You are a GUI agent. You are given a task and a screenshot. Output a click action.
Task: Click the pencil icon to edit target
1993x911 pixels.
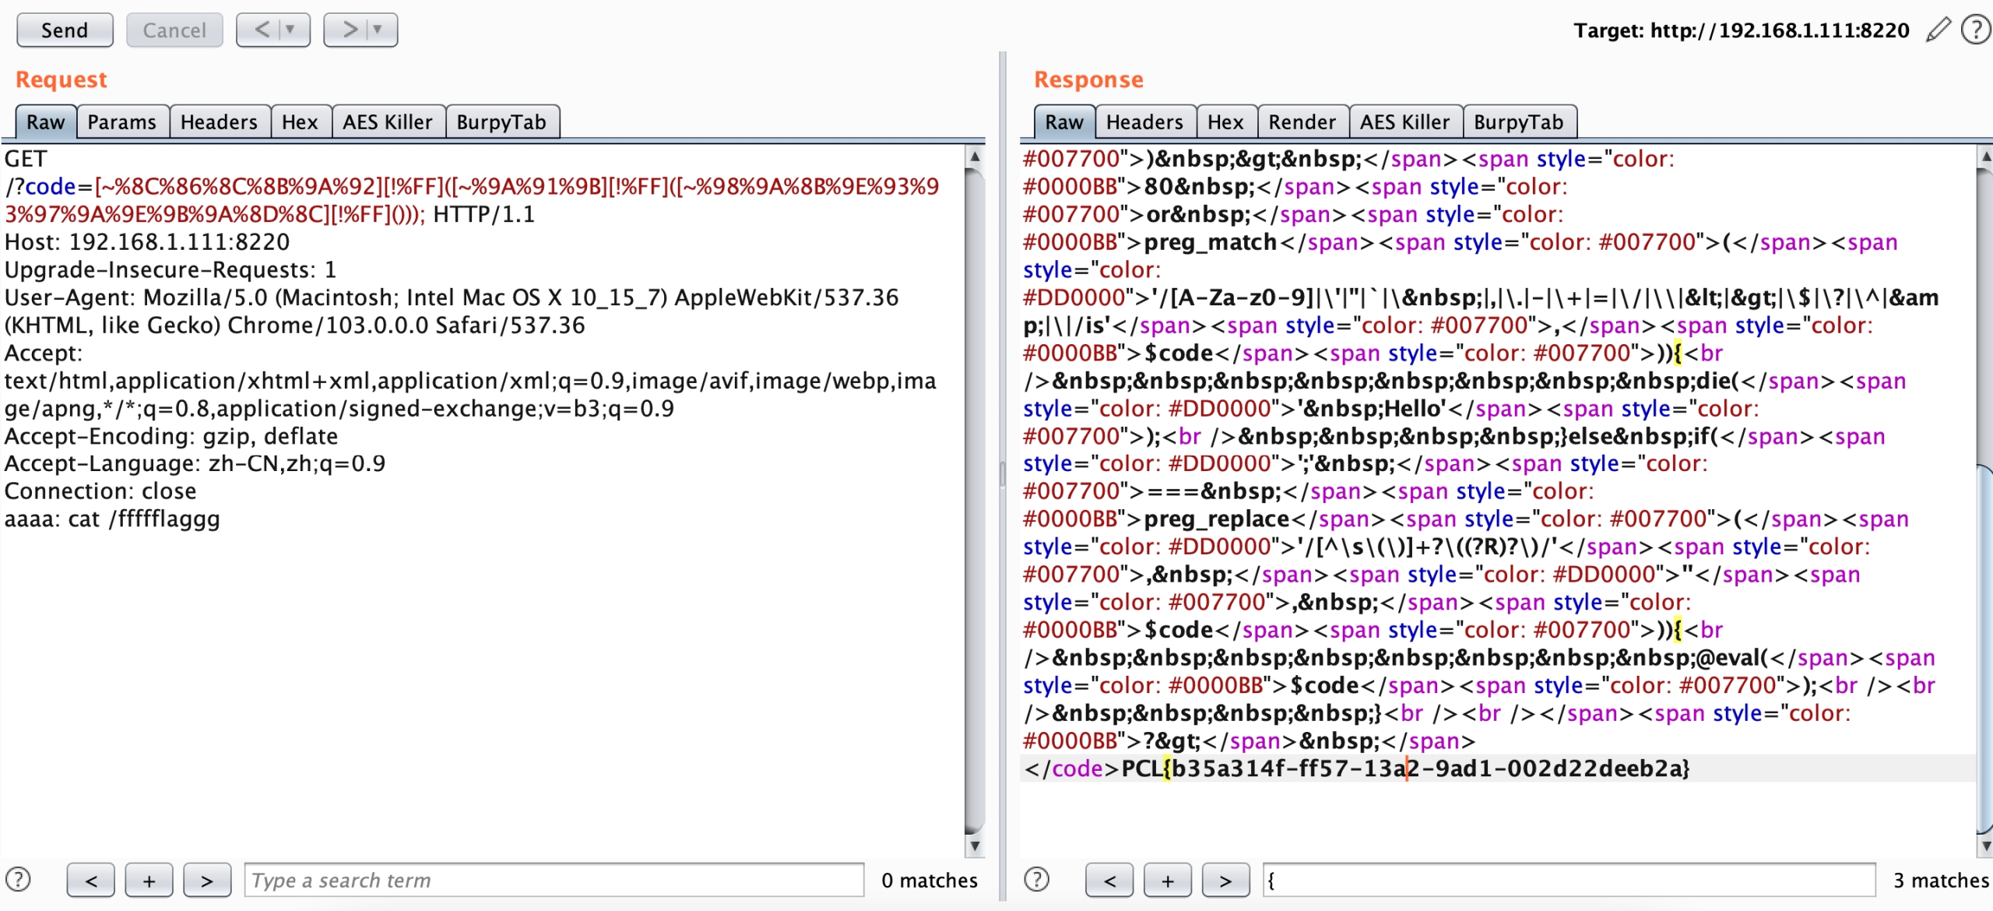coord(1938,30)
